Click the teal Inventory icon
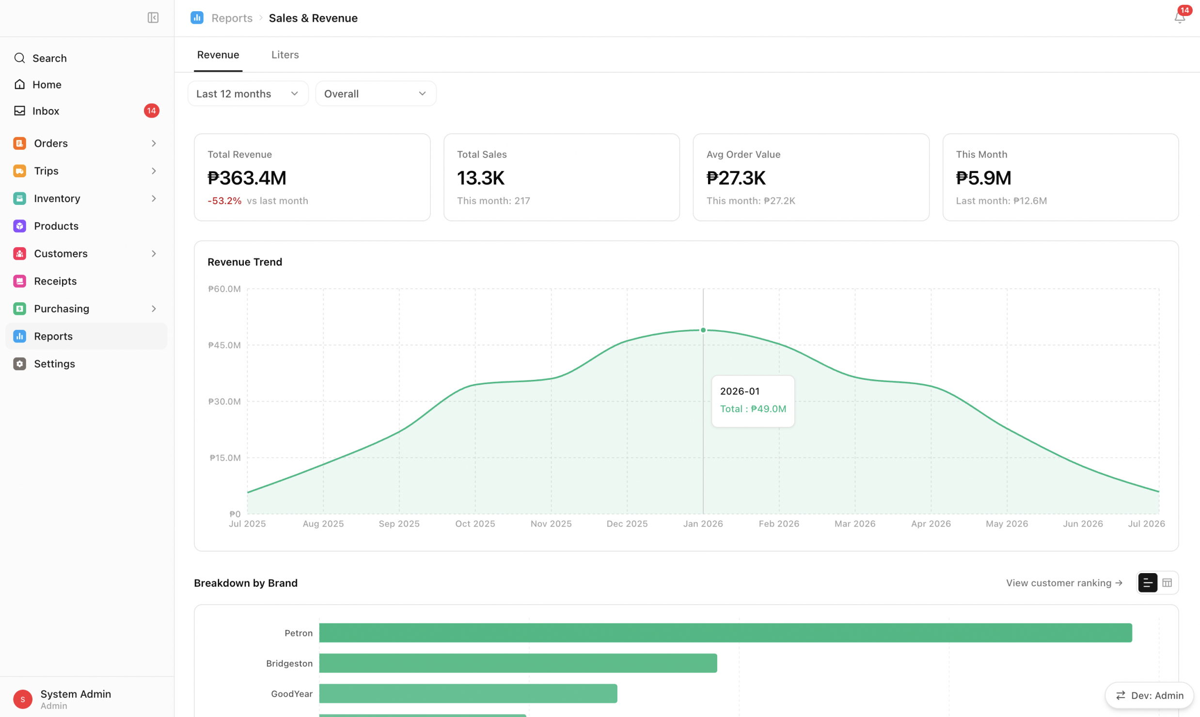This screenshot has width=1200, height=717. 19,199
